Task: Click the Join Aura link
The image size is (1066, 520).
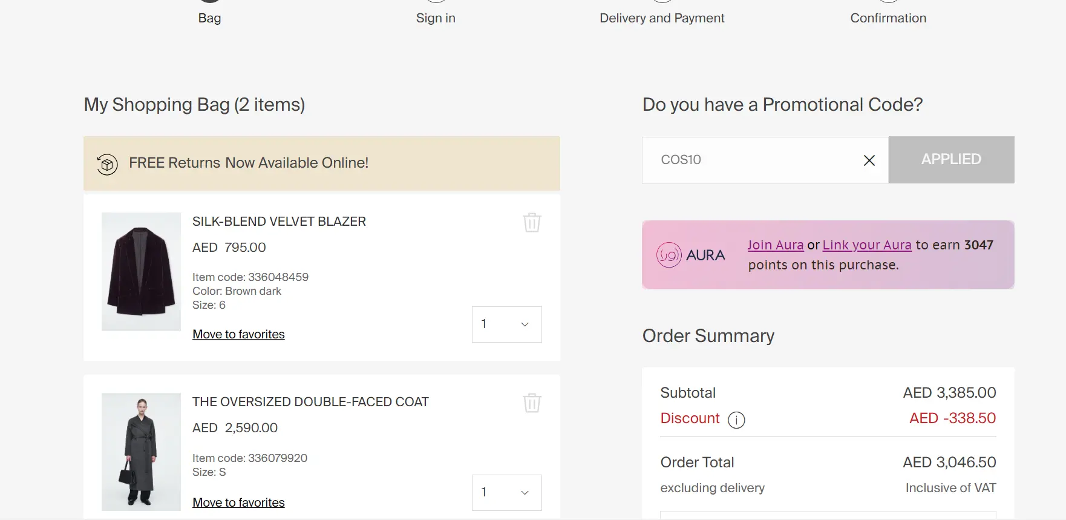Action: coord(775,245)
